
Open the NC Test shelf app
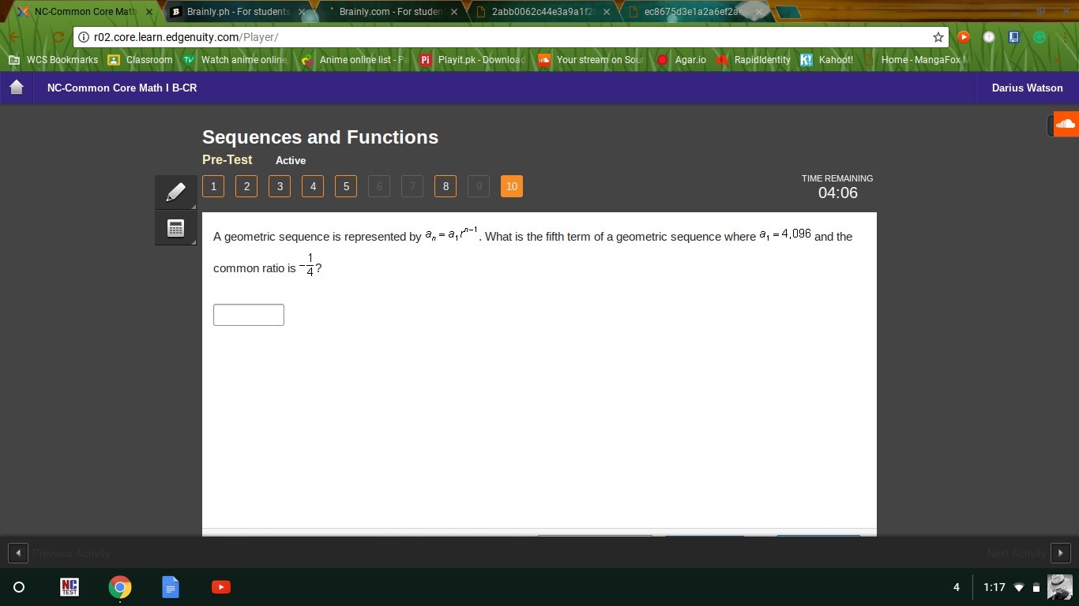click(x=70, y=587)
